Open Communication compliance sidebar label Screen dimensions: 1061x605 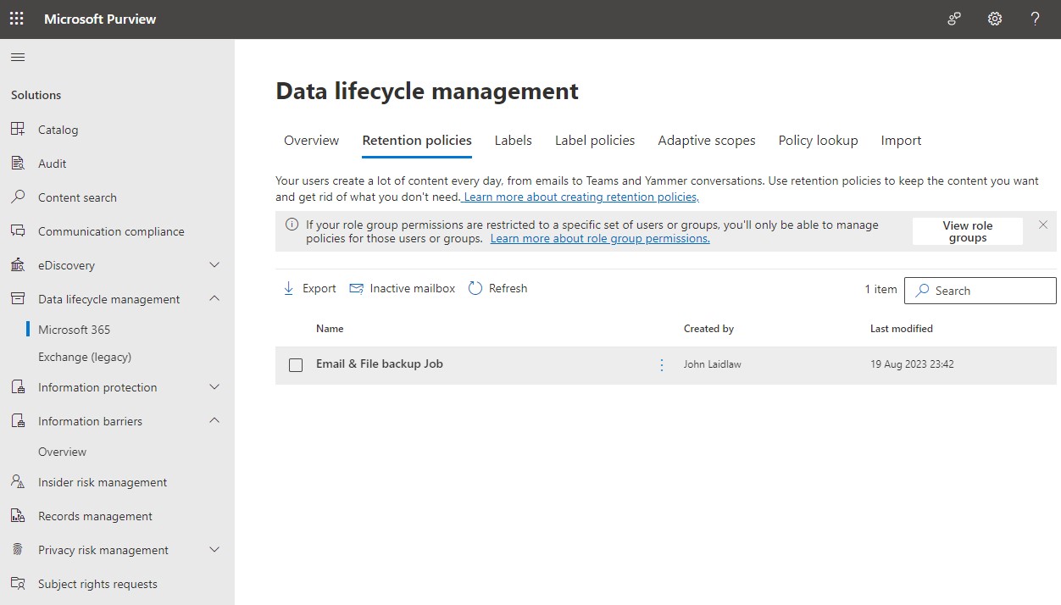(x=111, y=231)
